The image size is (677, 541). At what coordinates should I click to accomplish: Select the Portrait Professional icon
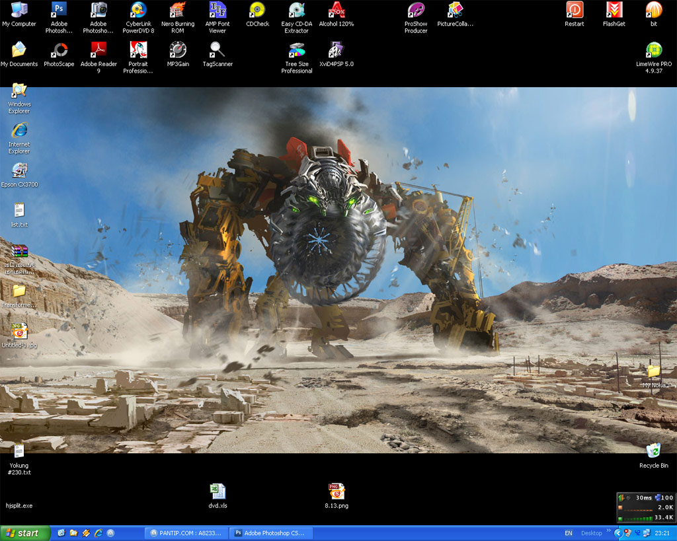tap(138, 57)
